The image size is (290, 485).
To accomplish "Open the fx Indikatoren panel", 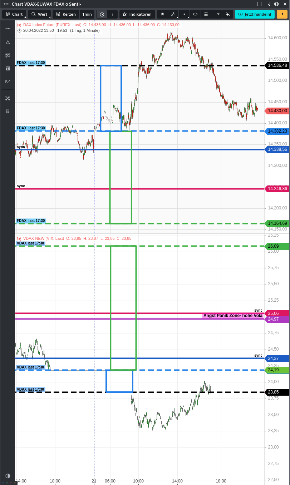I will click(x=137, y=14).
